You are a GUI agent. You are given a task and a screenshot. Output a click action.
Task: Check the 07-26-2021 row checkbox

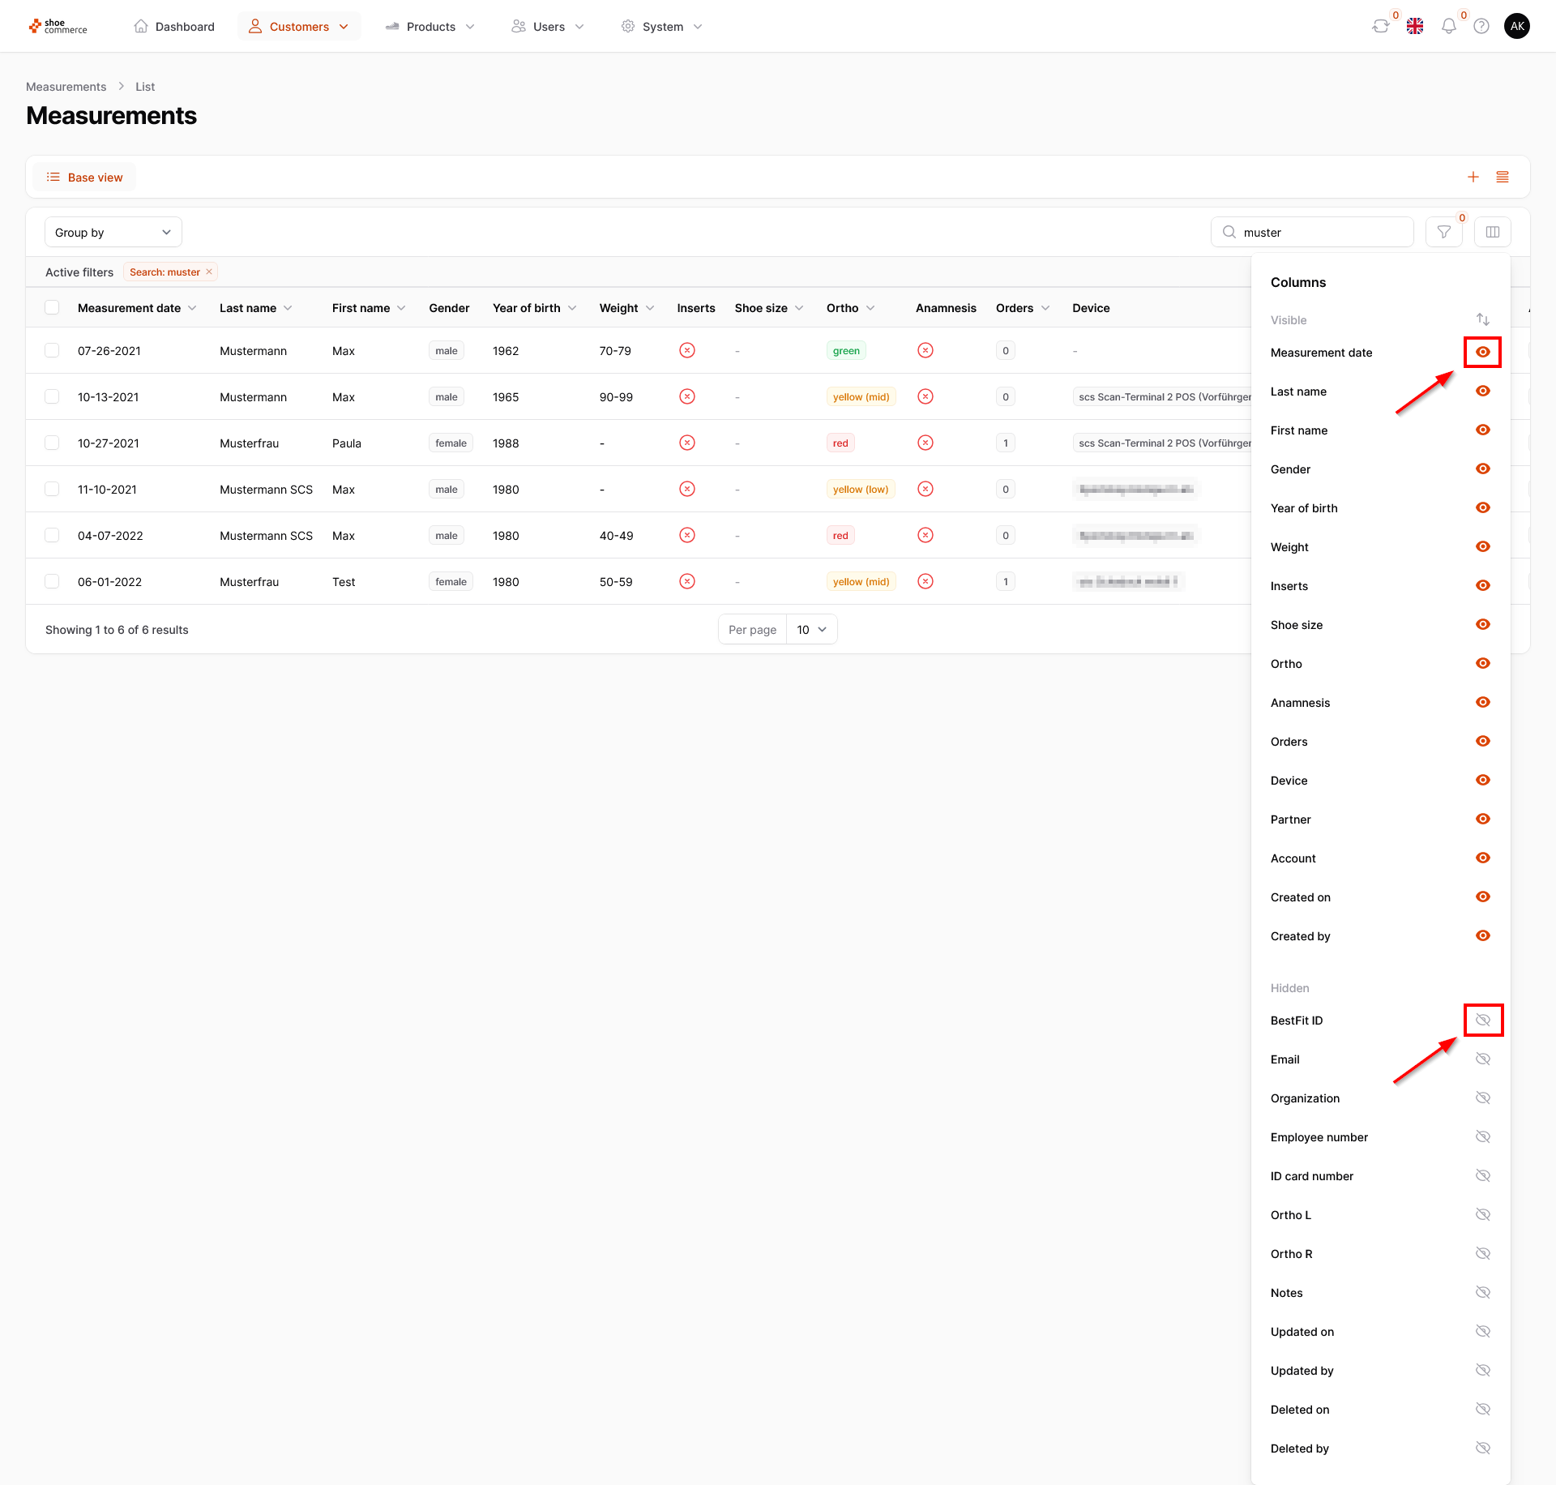pyautogui.click(x=52, y=351)
